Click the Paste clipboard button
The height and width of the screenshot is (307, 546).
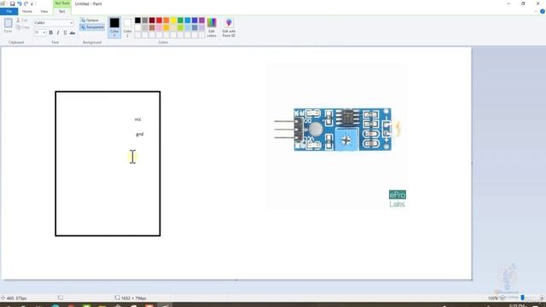coord(8,26)
